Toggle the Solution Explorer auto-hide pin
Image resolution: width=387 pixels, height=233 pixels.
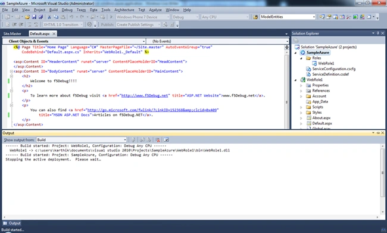(378, 33)
